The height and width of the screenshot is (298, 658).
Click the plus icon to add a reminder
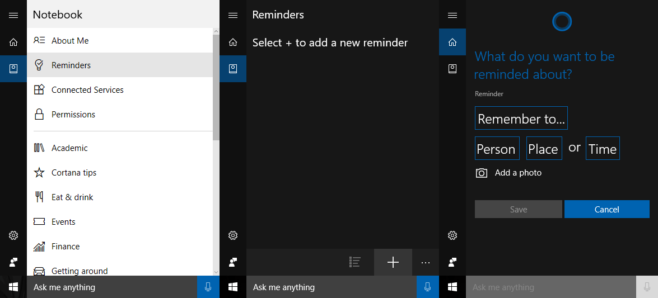[393, 262]
